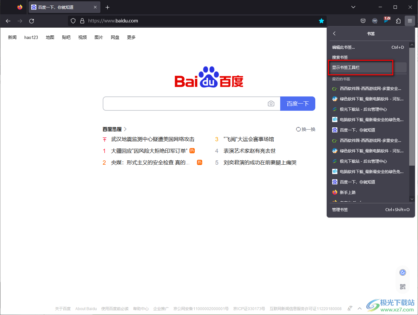This screenshot has width=418, height=315.
Task: Click 换一换 refresh hot searches
Action: click(x=306, y=129)
